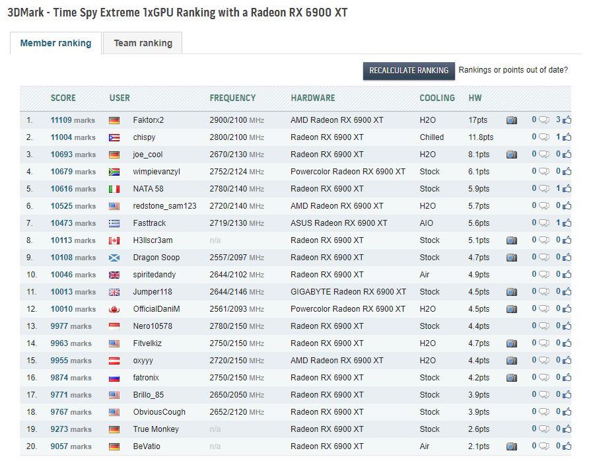Open user profile chispy
The height and width of the screenshot is (459, 593).
[x=144, y=137]
